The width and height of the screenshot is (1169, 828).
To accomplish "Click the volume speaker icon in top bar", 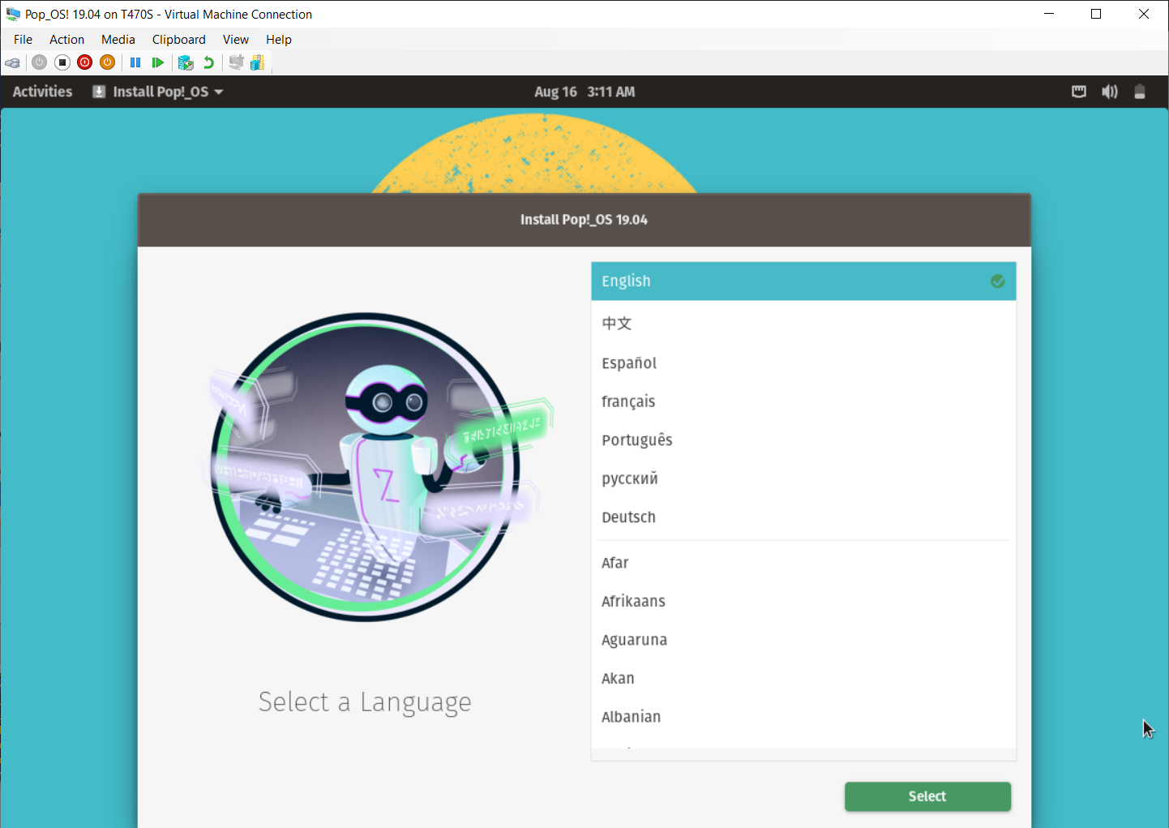I will [x=1109, y=92].
